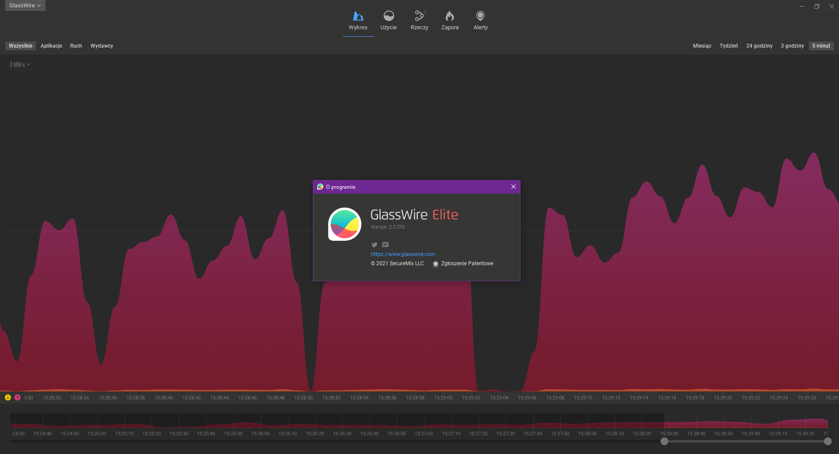Click the forum chat bubble icon
The width and height of the screenshot is (839, 454).
point(385,245)
